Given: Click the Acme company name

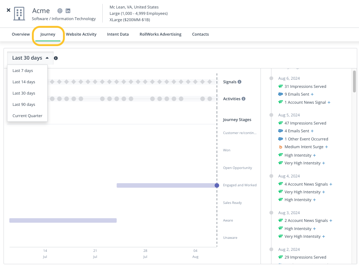Looking at the screenshot, I should coord(41,11).
